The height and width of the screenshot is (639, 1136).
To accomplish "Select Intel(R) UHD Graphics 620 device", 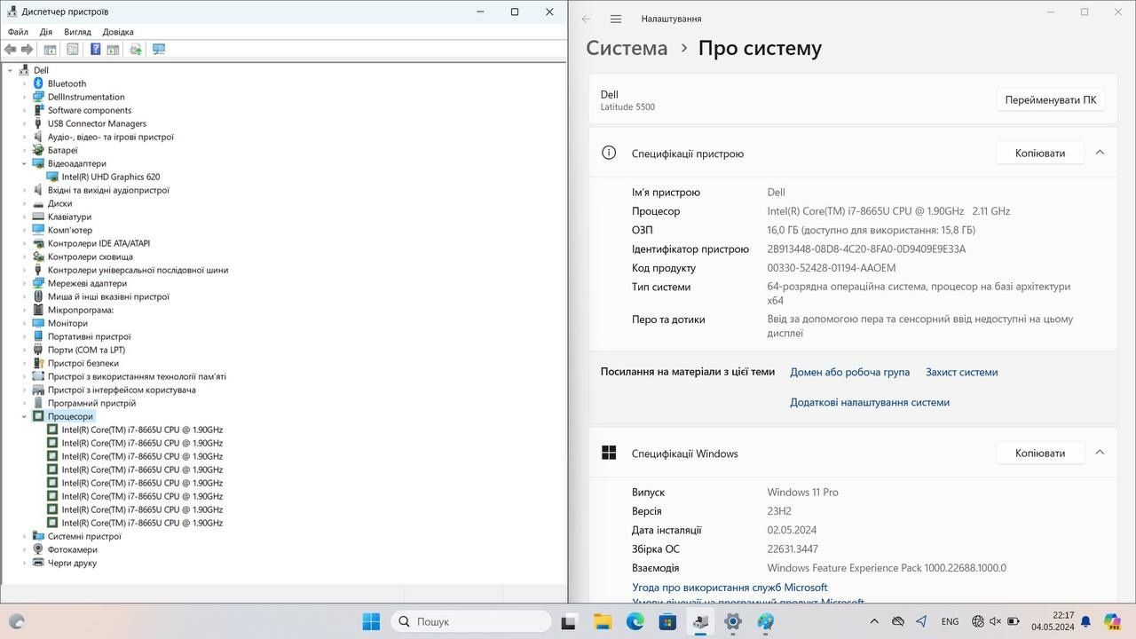I will click(x=111, y=177).
